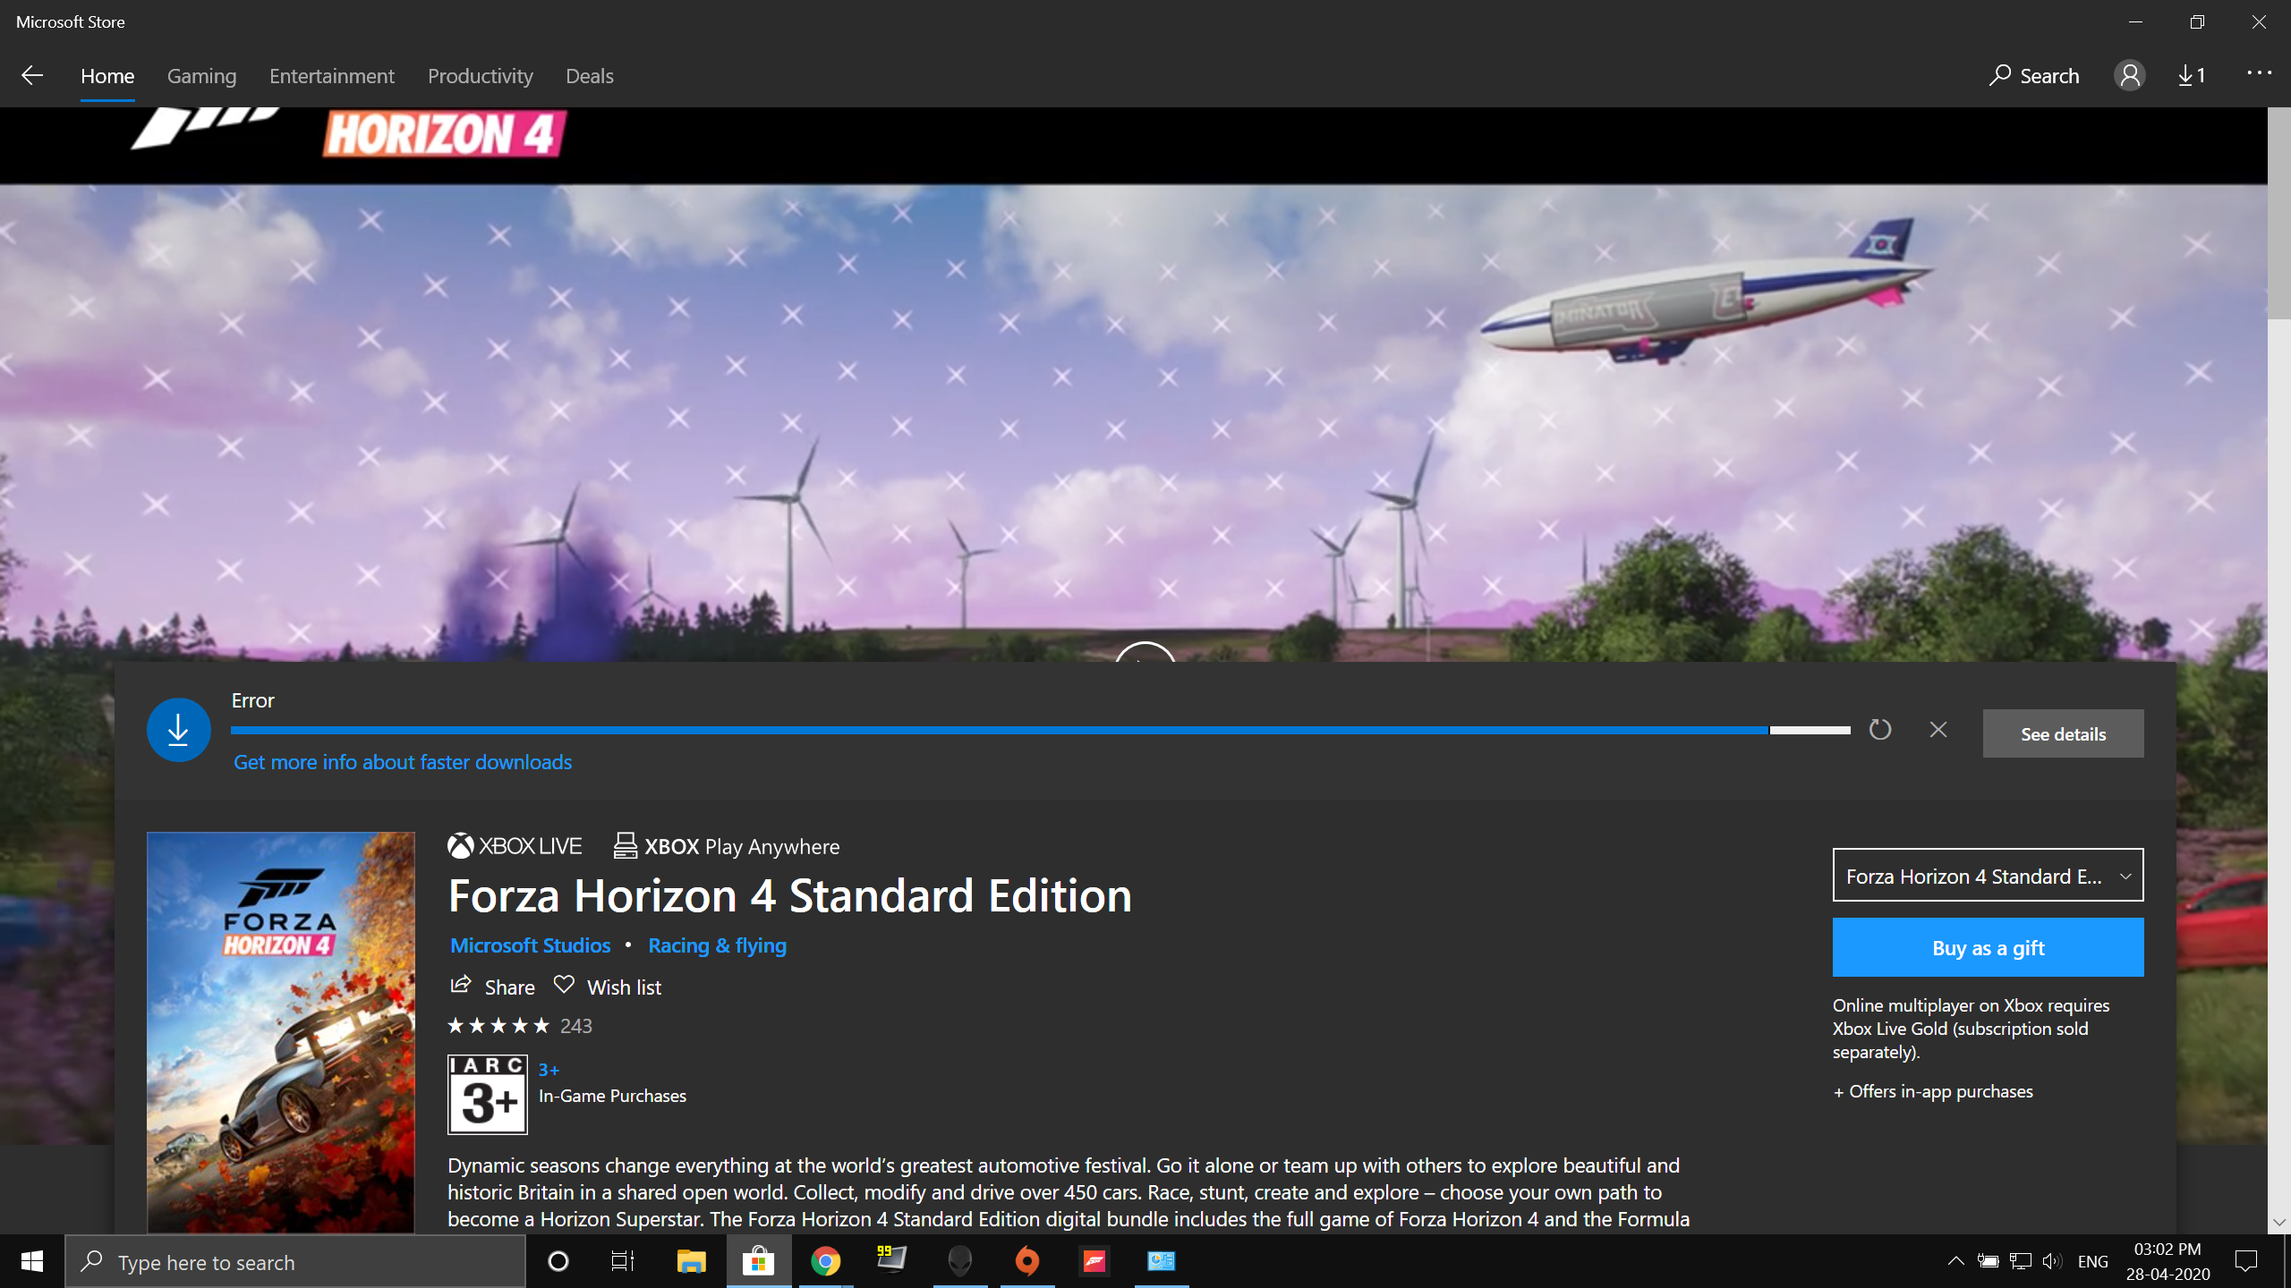The width and height of the screenshot is (2291, 1288).
Task: Open the volume tray icon
Action: tap(2053, 1261)
